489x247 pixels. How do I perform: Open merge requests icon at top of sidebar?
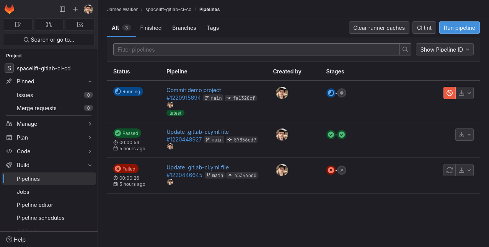(49, 24)
